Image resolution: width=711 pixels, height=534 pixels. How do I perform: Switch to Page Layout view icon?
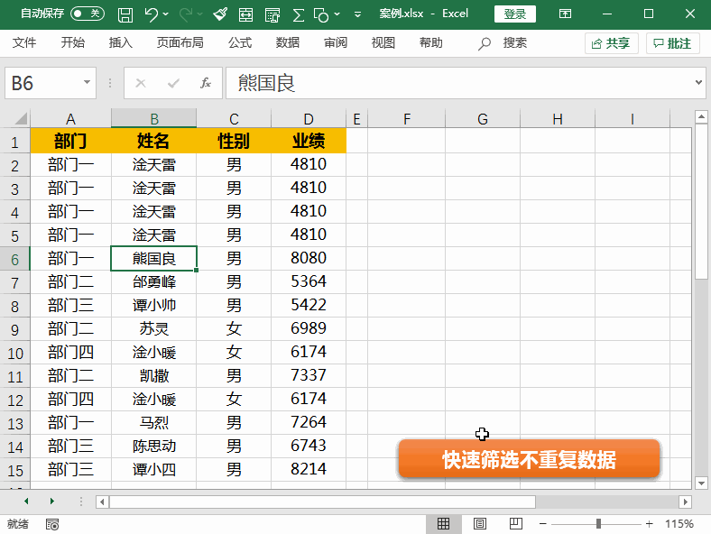480,524
